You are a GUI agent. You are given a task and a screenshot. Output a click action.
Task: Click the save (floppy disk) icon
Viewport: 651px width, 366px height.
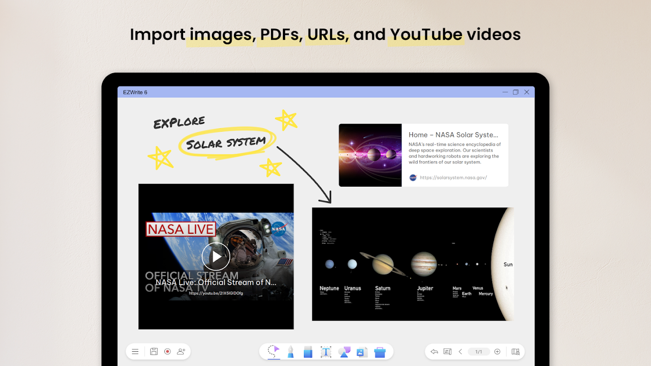click(154, 351)
